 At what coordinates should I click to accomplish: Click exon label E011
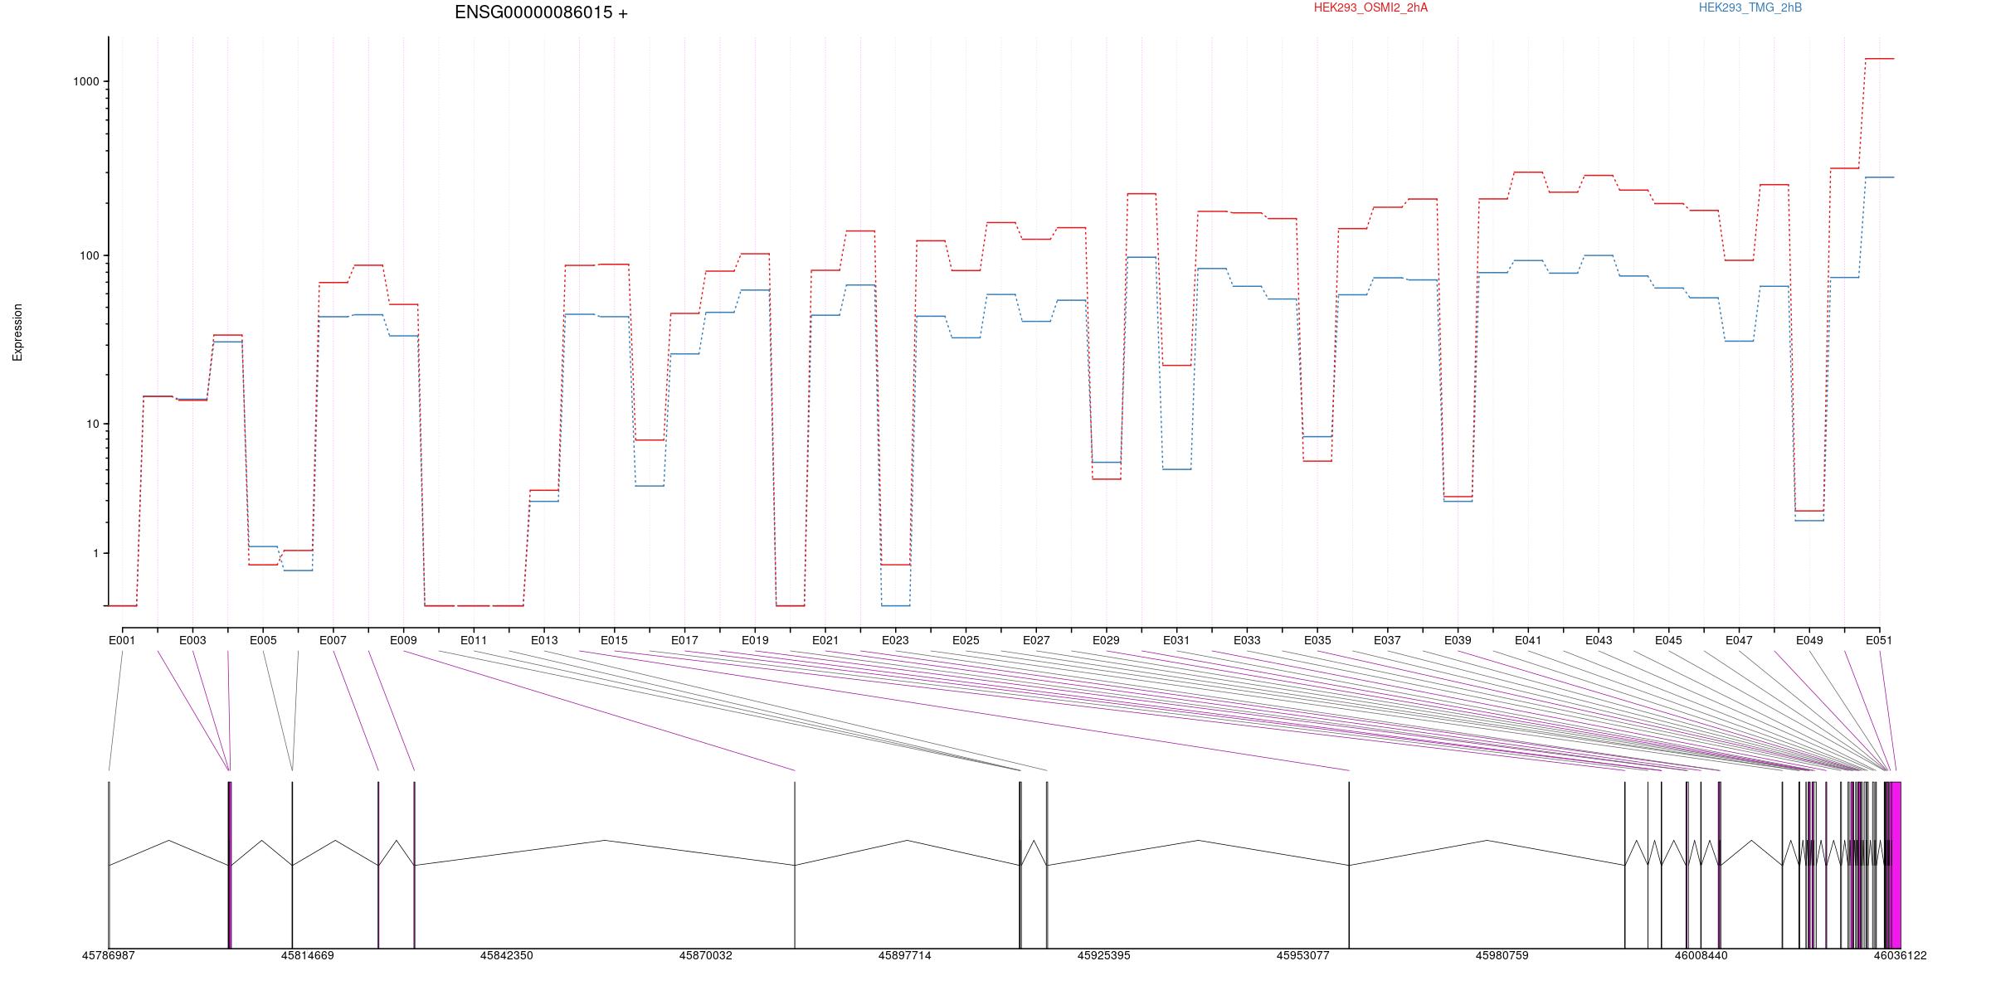474,640
